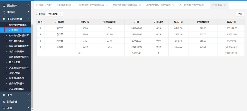
Task: Click the 累计产值 column header
Action: pos(231,22)
